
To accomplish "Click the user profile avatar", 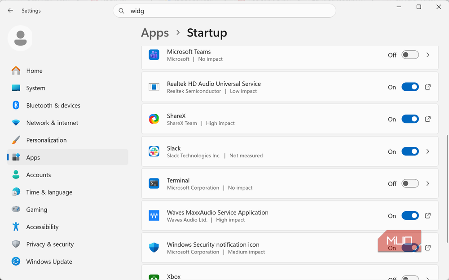I will coord(20,38).
